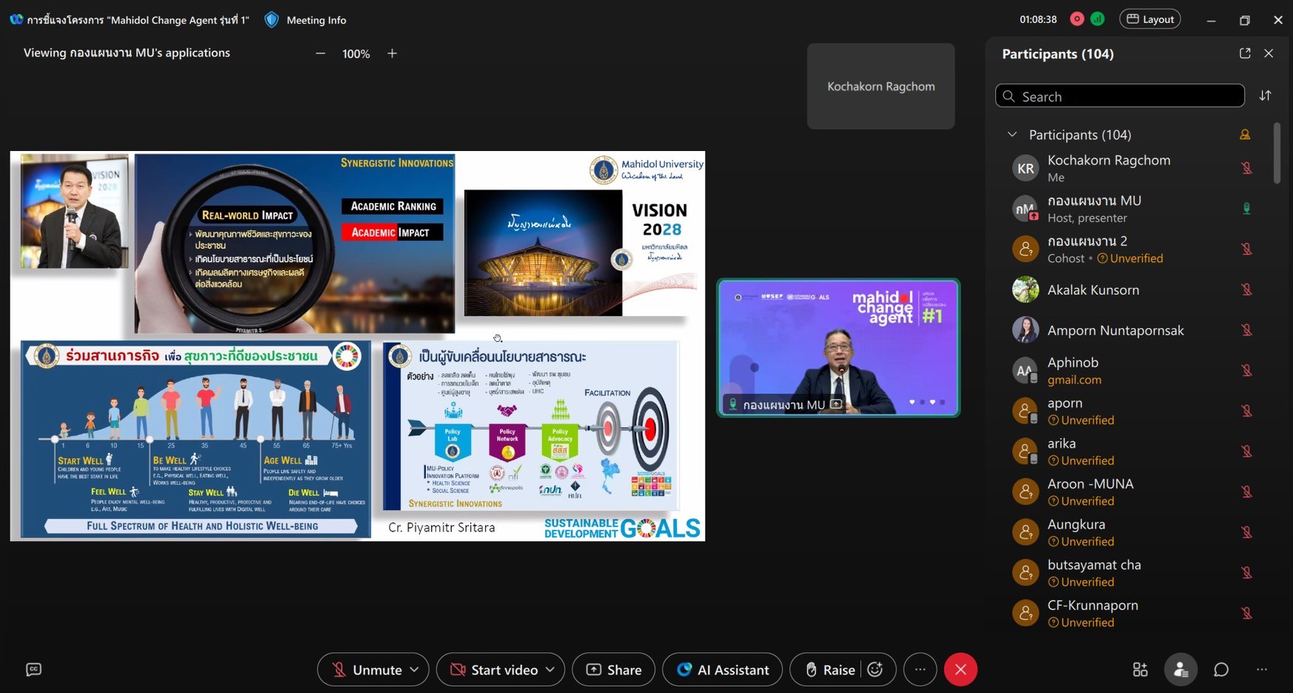Open the chat bubble icon
The width and height of the screenshot is (1293, 693).
(1221, 669)
